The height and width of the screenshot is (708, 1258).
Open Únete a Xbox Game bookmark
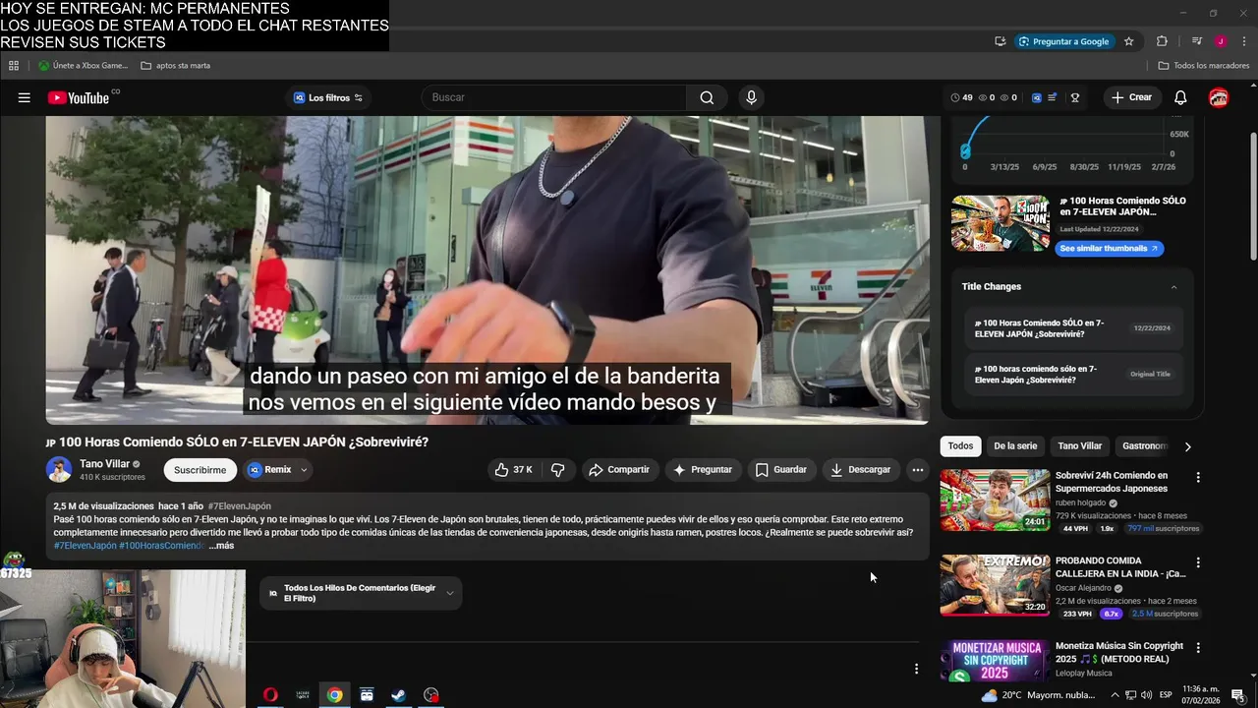tap(83, 66)
